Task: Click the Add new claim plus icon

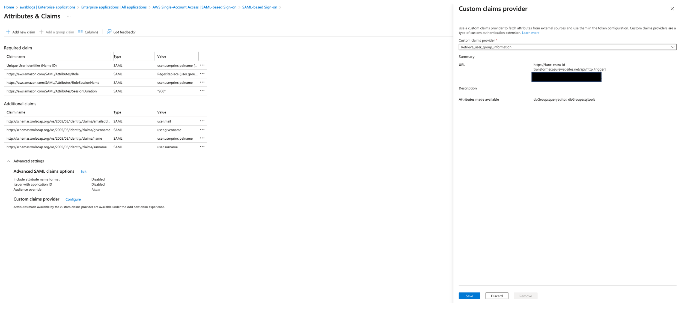Action: (x=8, y=32)
